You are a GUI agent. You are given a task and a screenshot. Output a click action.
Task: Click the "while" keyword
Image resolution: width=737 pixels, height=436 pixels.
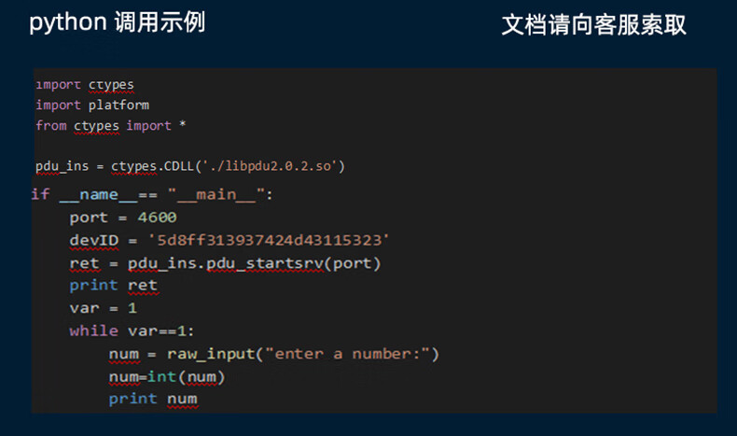point(93,331)
